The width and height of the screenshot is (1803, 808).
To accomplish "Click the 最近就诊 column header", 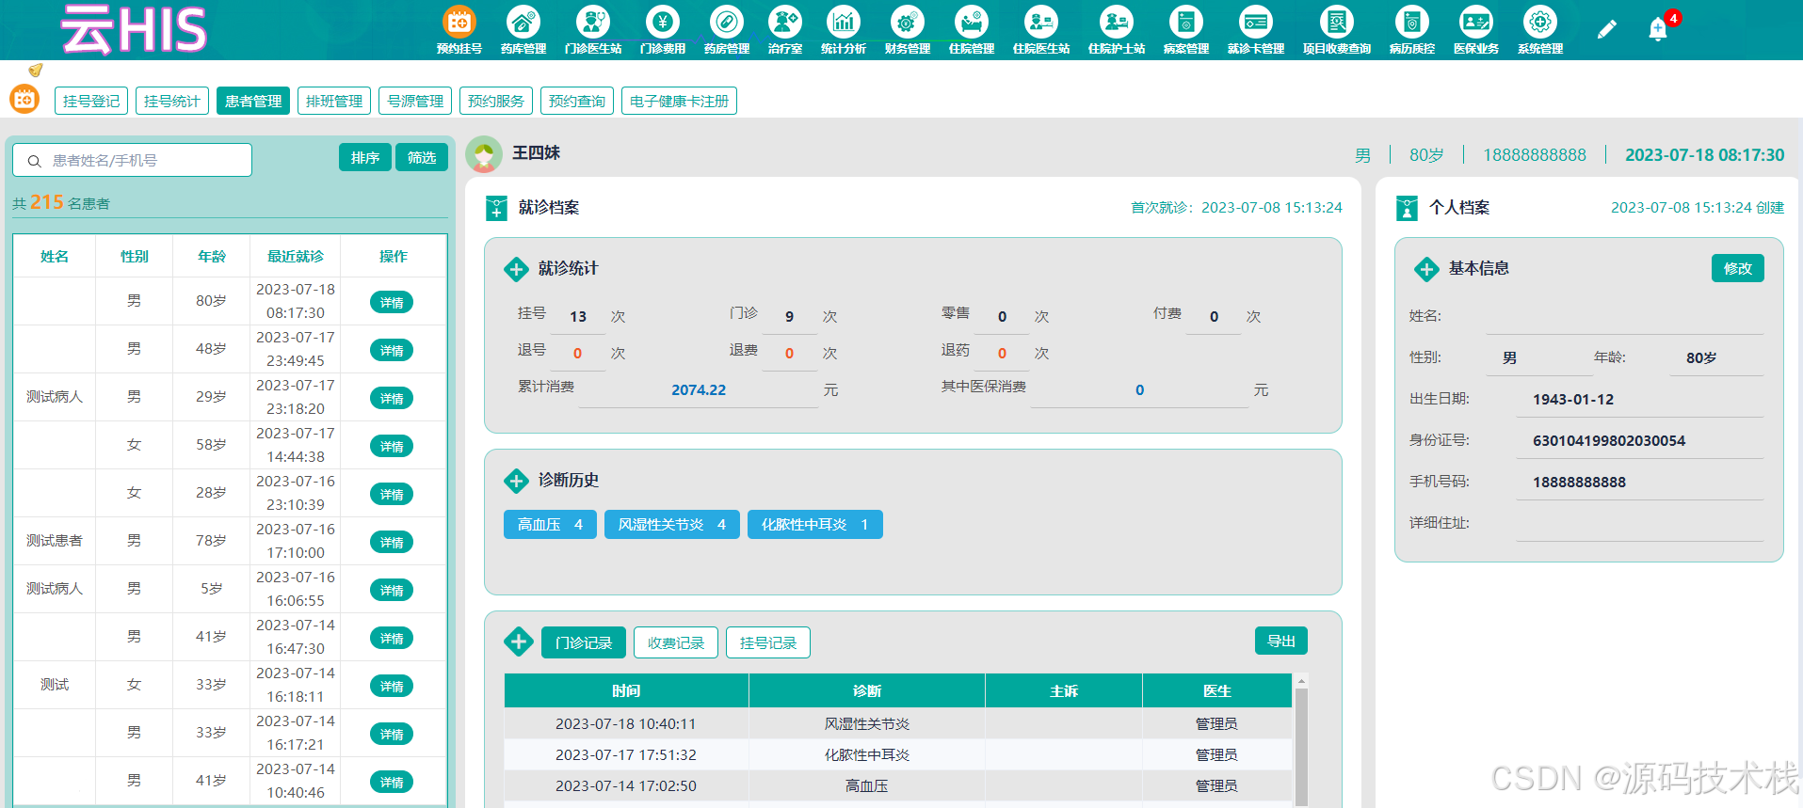I will pyautogui.click(x=296, y=256).
